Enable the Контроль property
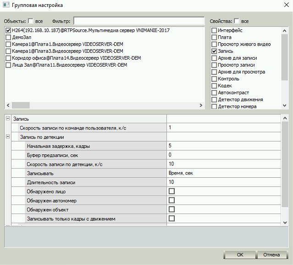293x265 pixels. [214, 79]
